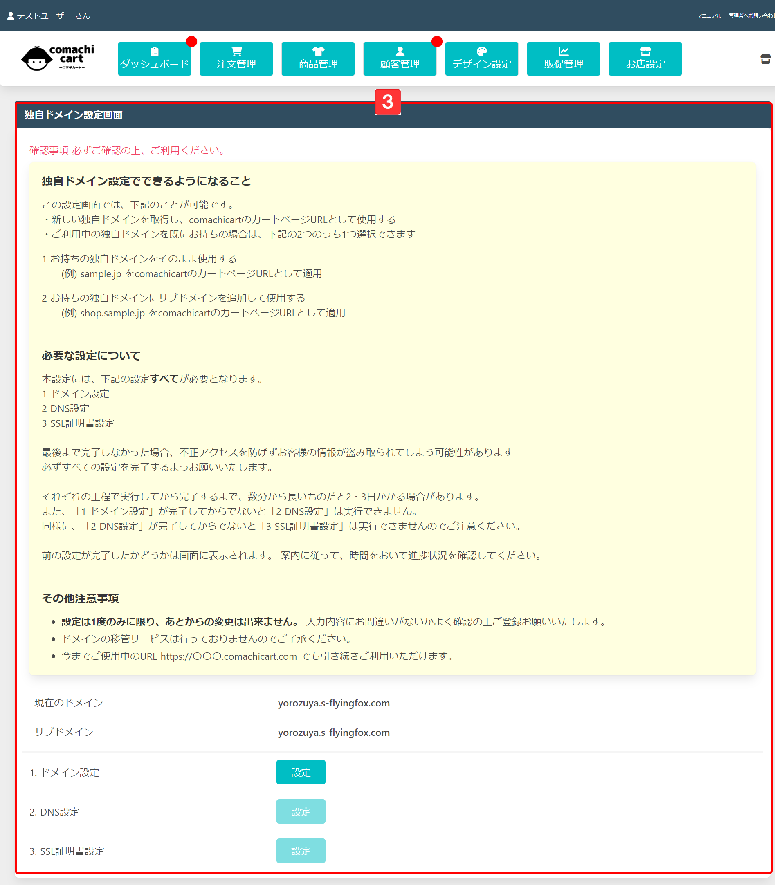Click the red 確認事項 notice text
The height and width of the screenshot is (885, 775).
click(128, 150)
